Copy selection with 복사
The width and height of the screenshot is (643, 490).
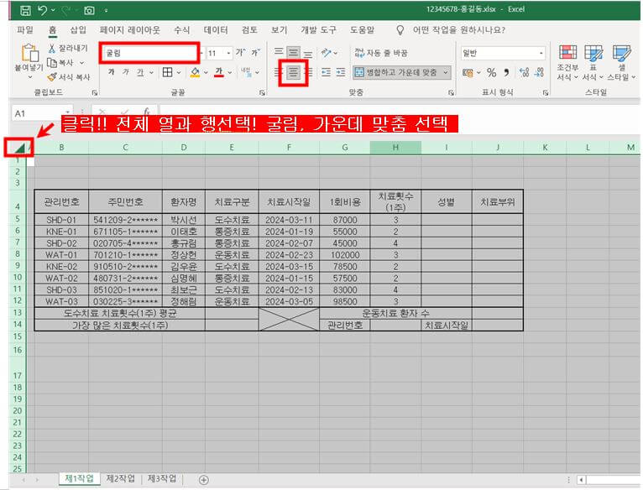point(60,63)
